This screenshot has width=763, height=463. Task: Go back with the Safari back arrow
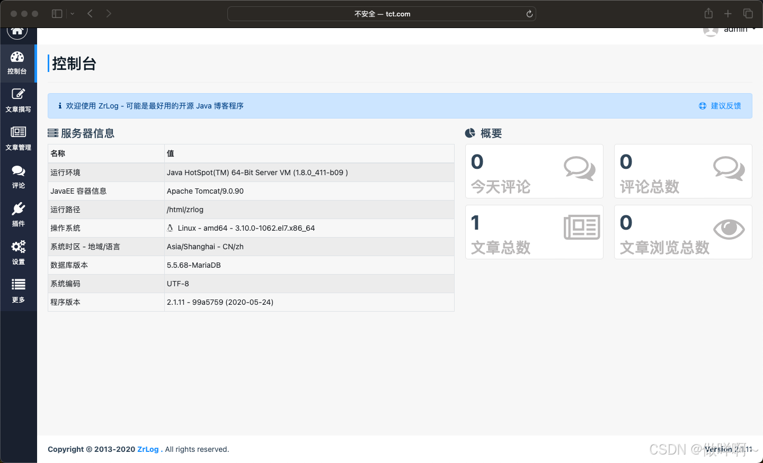pyautogui.click(x=90, y=14)
